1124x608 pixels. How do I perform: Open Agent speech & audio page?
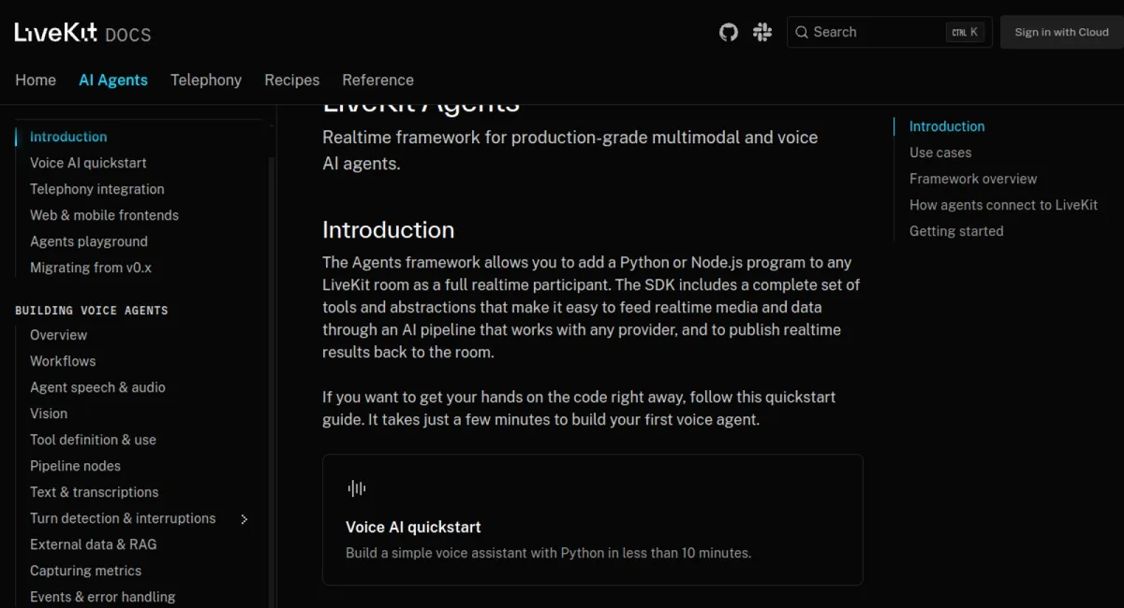click(97, 387)
